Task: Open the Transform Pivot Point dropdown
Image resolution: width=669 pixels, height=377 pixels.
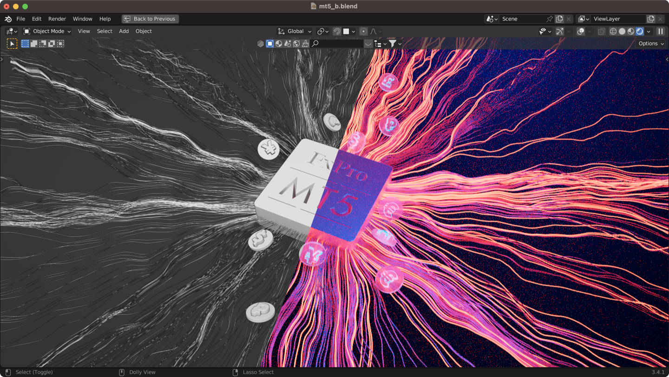Action: coord(322,31)
